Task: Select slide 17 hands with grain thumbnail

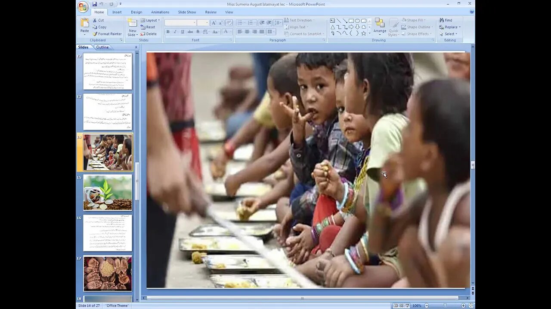Action: pyautogui.click(x=108, y=273)
